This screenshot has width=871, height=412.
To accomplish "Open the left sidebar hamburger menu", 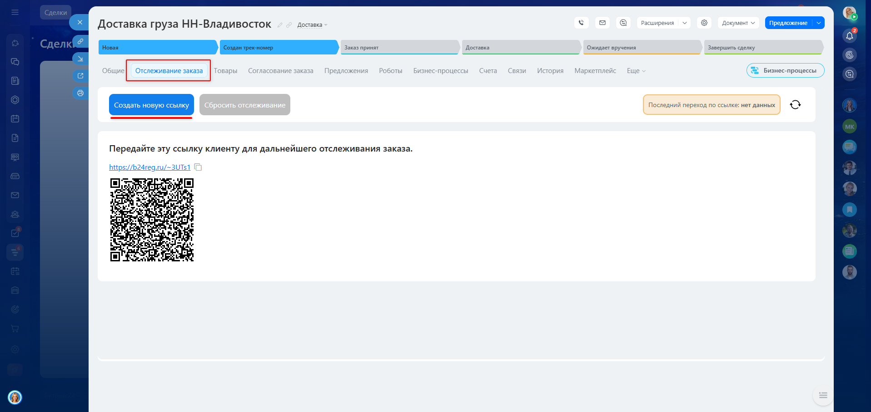I will [x=15, y=12].
